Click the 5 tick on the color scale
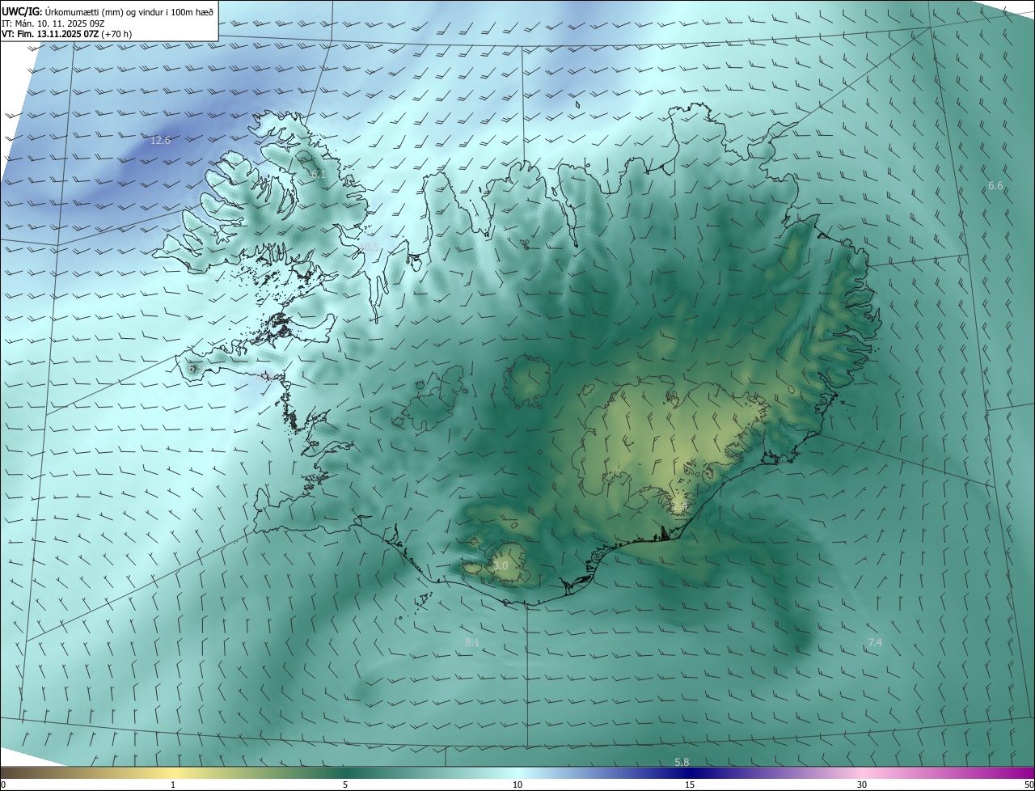 [345, 785]
